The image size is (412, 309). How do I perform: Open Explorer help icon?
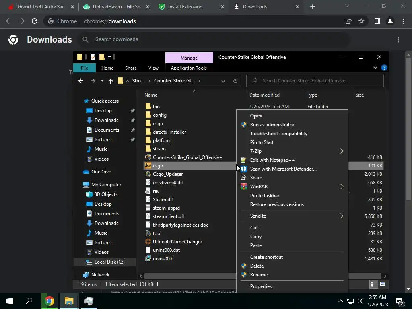coord(384,68)
